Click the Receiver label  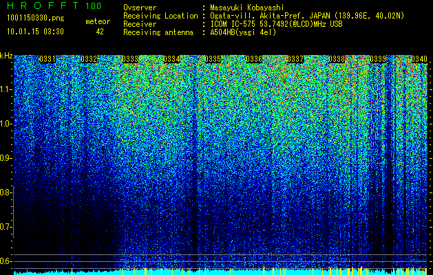point(140,24)
